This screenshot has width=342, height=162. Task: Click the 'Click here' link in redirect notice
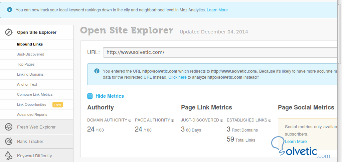tap(177, 77)
